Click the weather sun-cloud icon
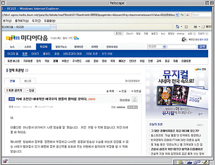 tap(76, 38)
